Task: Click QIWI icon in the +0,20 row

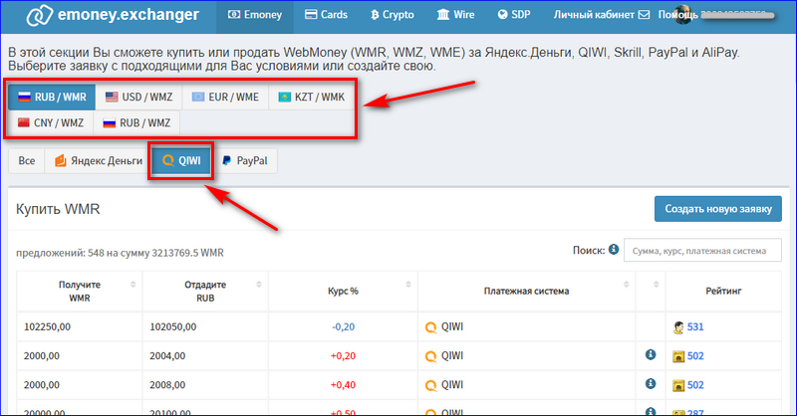Action: (431, 356)
